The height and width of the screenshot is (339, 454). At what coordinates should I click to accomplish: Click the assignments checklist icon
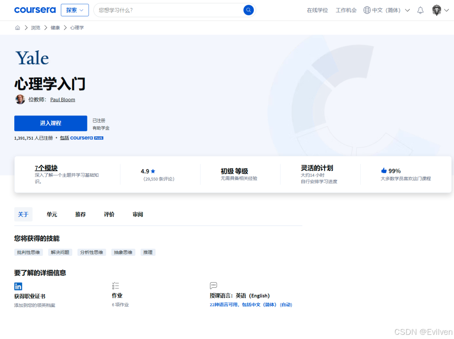(x=116, y=286)
